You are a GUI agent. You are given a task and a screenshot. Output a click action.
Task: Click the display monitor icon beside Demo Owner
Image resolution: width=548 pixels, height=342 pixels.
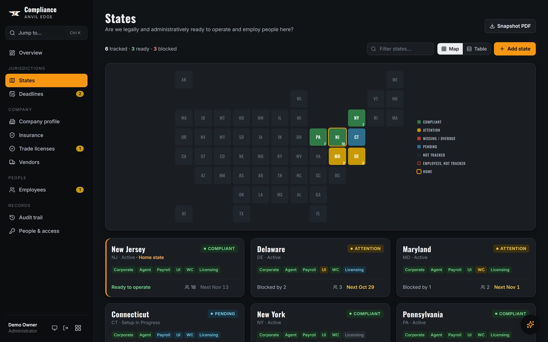click(x=54, y=328)
